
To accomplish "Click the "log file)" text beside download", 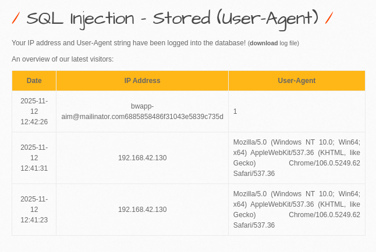I will pos(289,43).
